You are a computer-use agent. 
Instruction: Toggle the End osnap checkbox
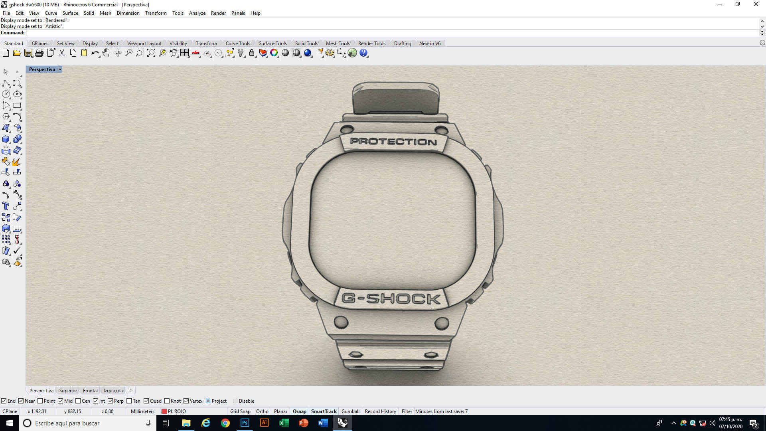pos(4,401)
